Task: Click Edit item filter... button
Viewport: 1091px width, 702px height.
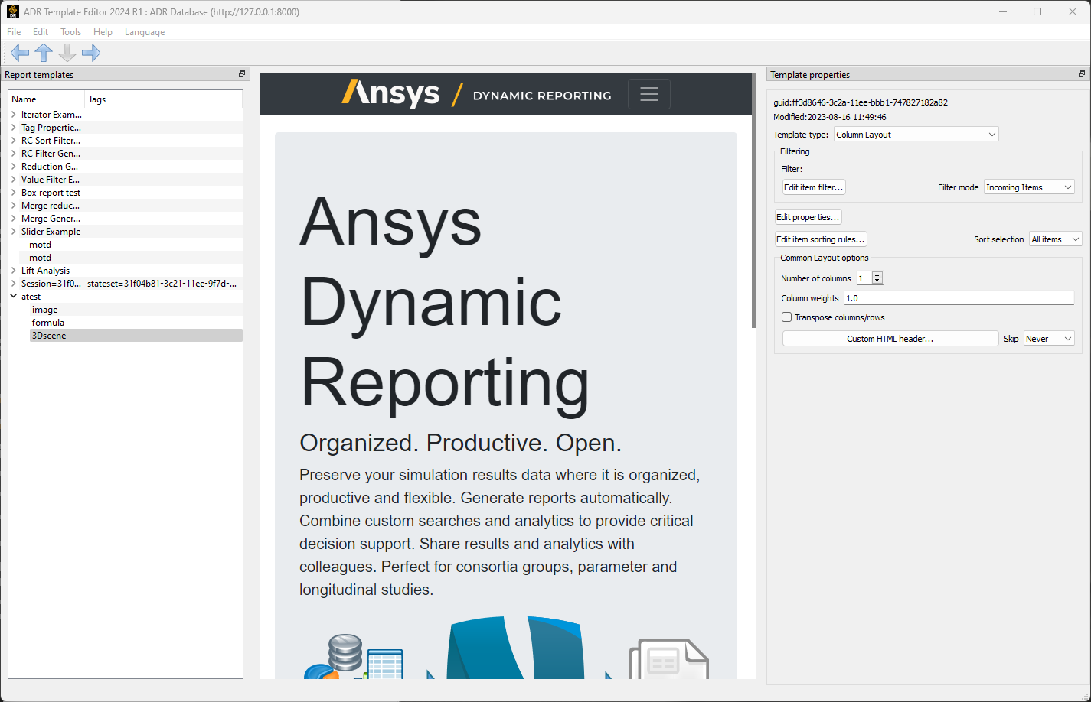Action: pos(813,187)
